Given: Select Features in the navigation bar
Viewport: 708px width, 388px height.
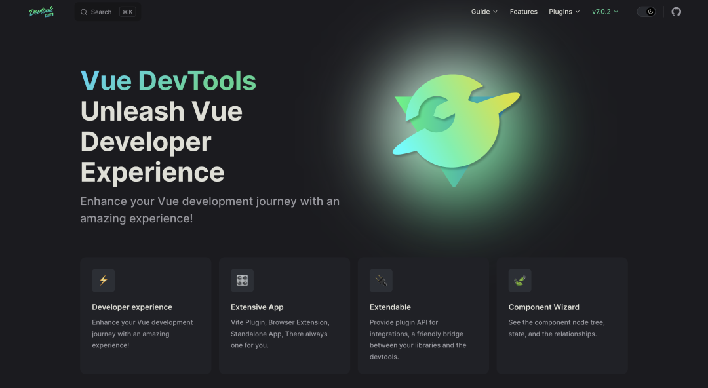Looking at the screenshot, I should click(523, 11).
